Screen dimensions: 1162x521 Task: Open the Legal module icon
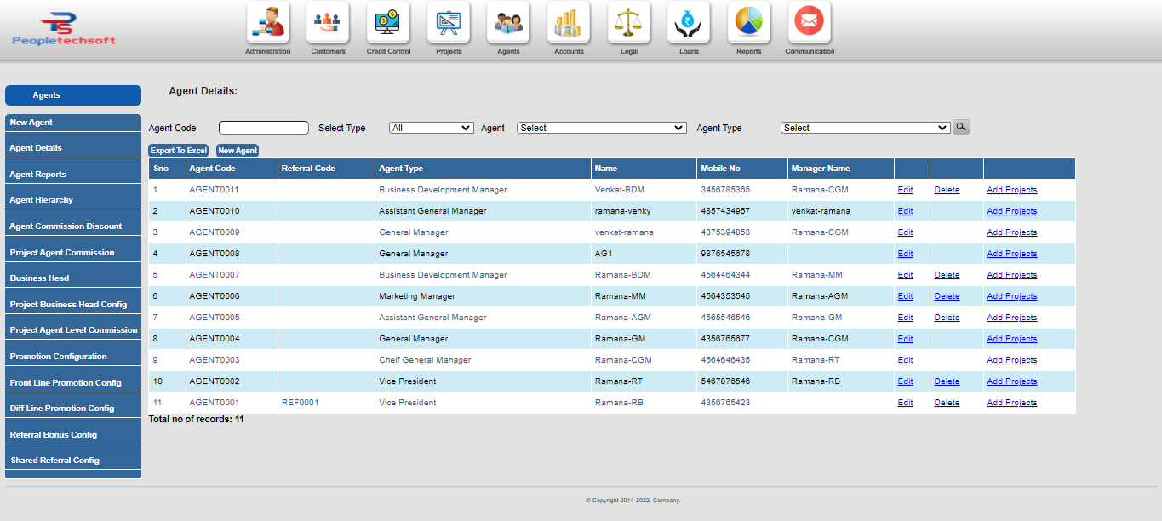628,23
